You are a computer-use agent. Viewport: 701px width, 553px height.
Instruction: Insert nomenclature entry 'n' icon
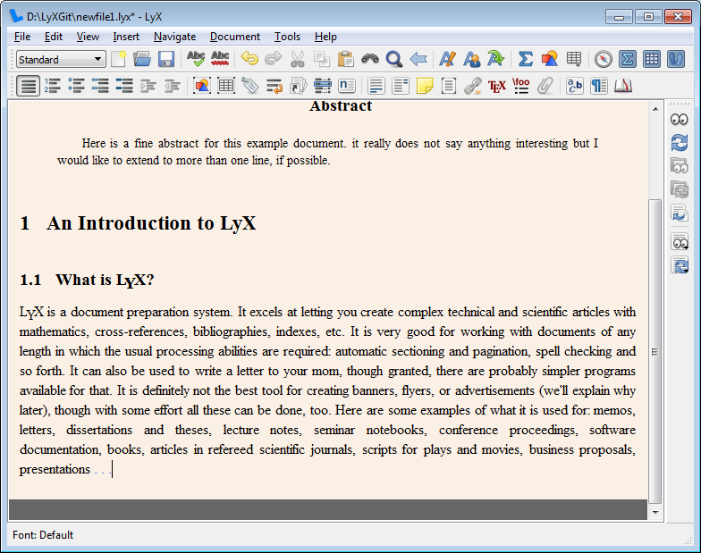(347, 86)
